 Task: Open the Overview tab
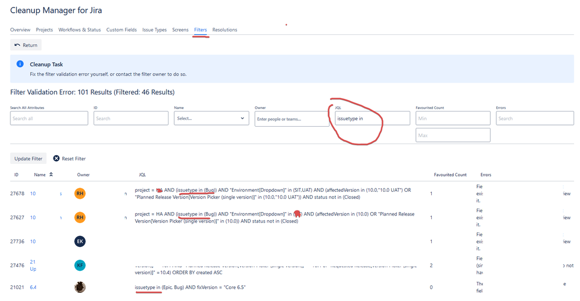pos(20,30)
